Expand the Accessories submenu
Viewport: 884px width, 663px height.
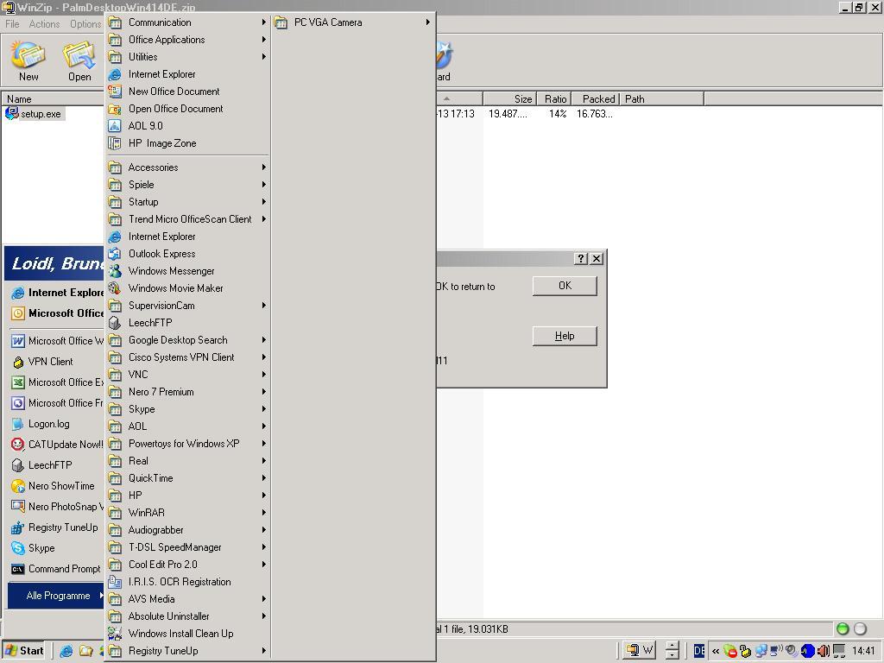click(x=187, y=167)
